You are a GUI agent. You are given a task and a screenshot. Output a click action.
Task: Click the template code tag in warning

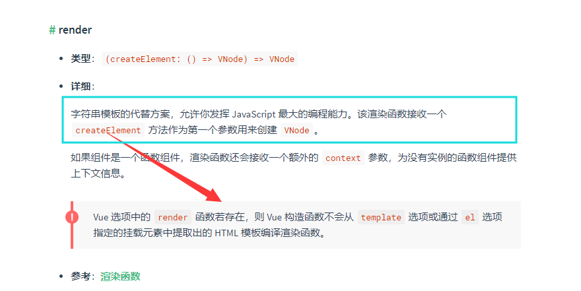pos(381,217)
